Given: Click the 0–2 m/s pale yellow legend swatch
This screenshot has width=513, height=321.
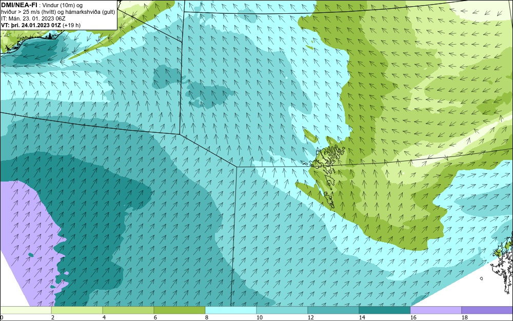Looking at the screenshot, I should coord(26,310).
